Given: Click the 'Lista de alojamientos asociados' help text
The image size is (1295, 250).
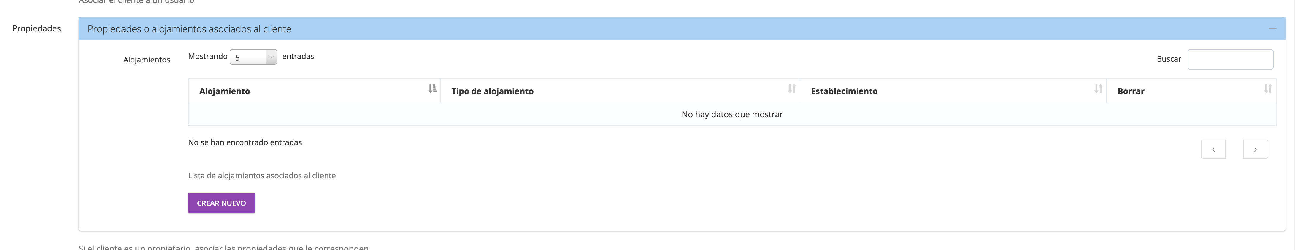Looking at the screenshot, I should (x=261, y=176).
